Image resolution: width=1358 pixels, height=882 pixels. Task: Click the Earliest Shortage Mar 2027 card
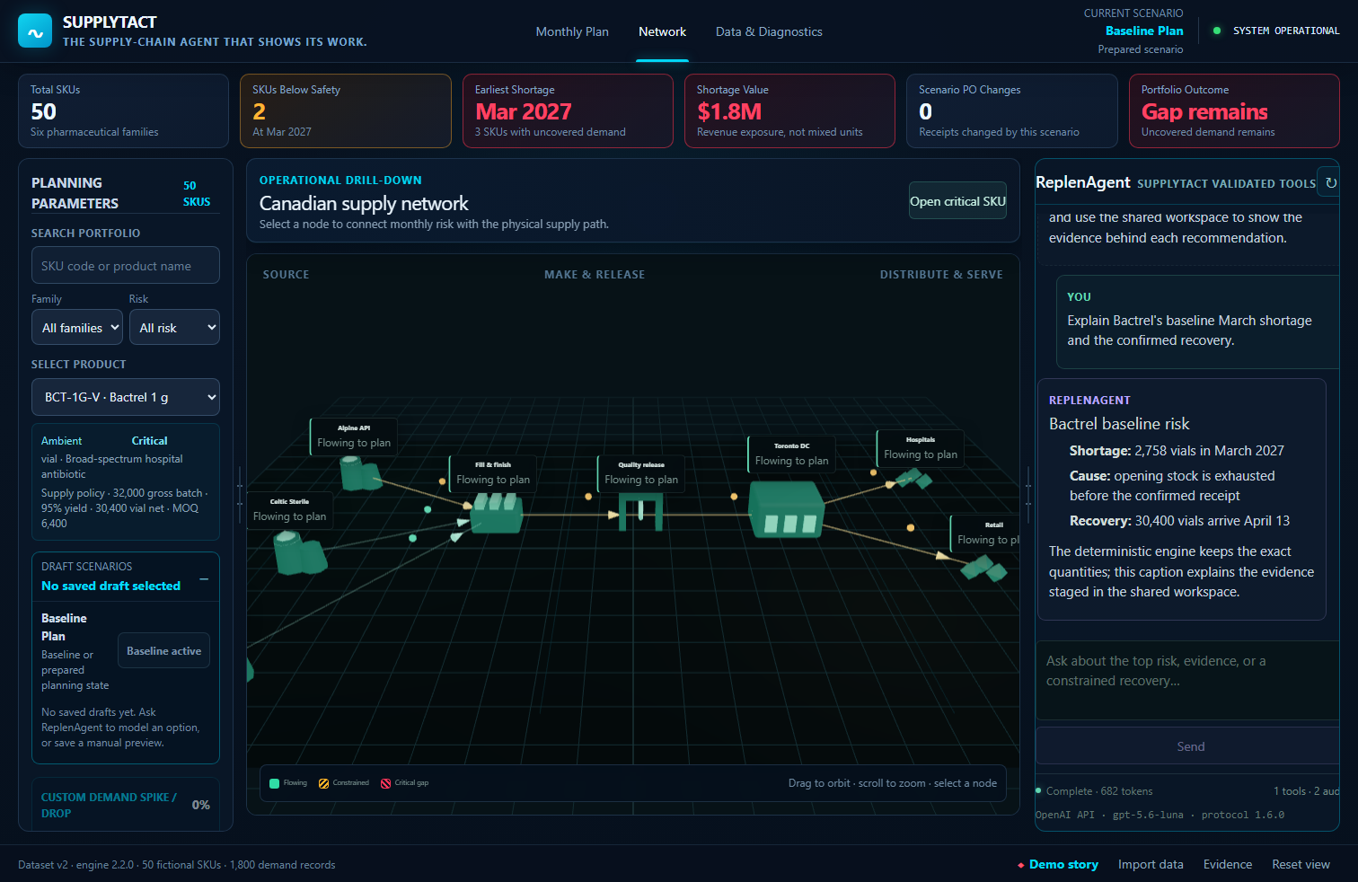pyautogui.click(x=568, y=110)
